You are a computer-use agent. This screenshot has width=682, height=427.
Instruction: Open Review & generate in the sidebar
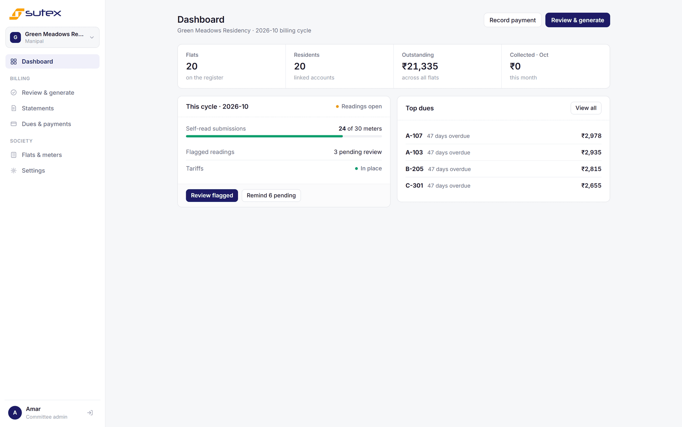click(53, 93)
